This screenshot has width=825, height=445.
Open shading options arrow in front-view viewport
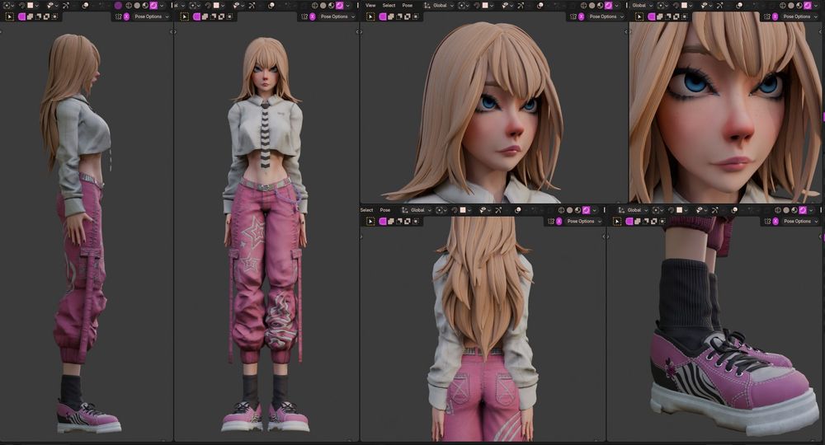[348, 5]
